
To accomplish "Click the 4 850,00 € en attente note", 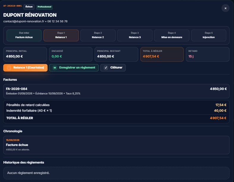I will [x=18, y=150].
